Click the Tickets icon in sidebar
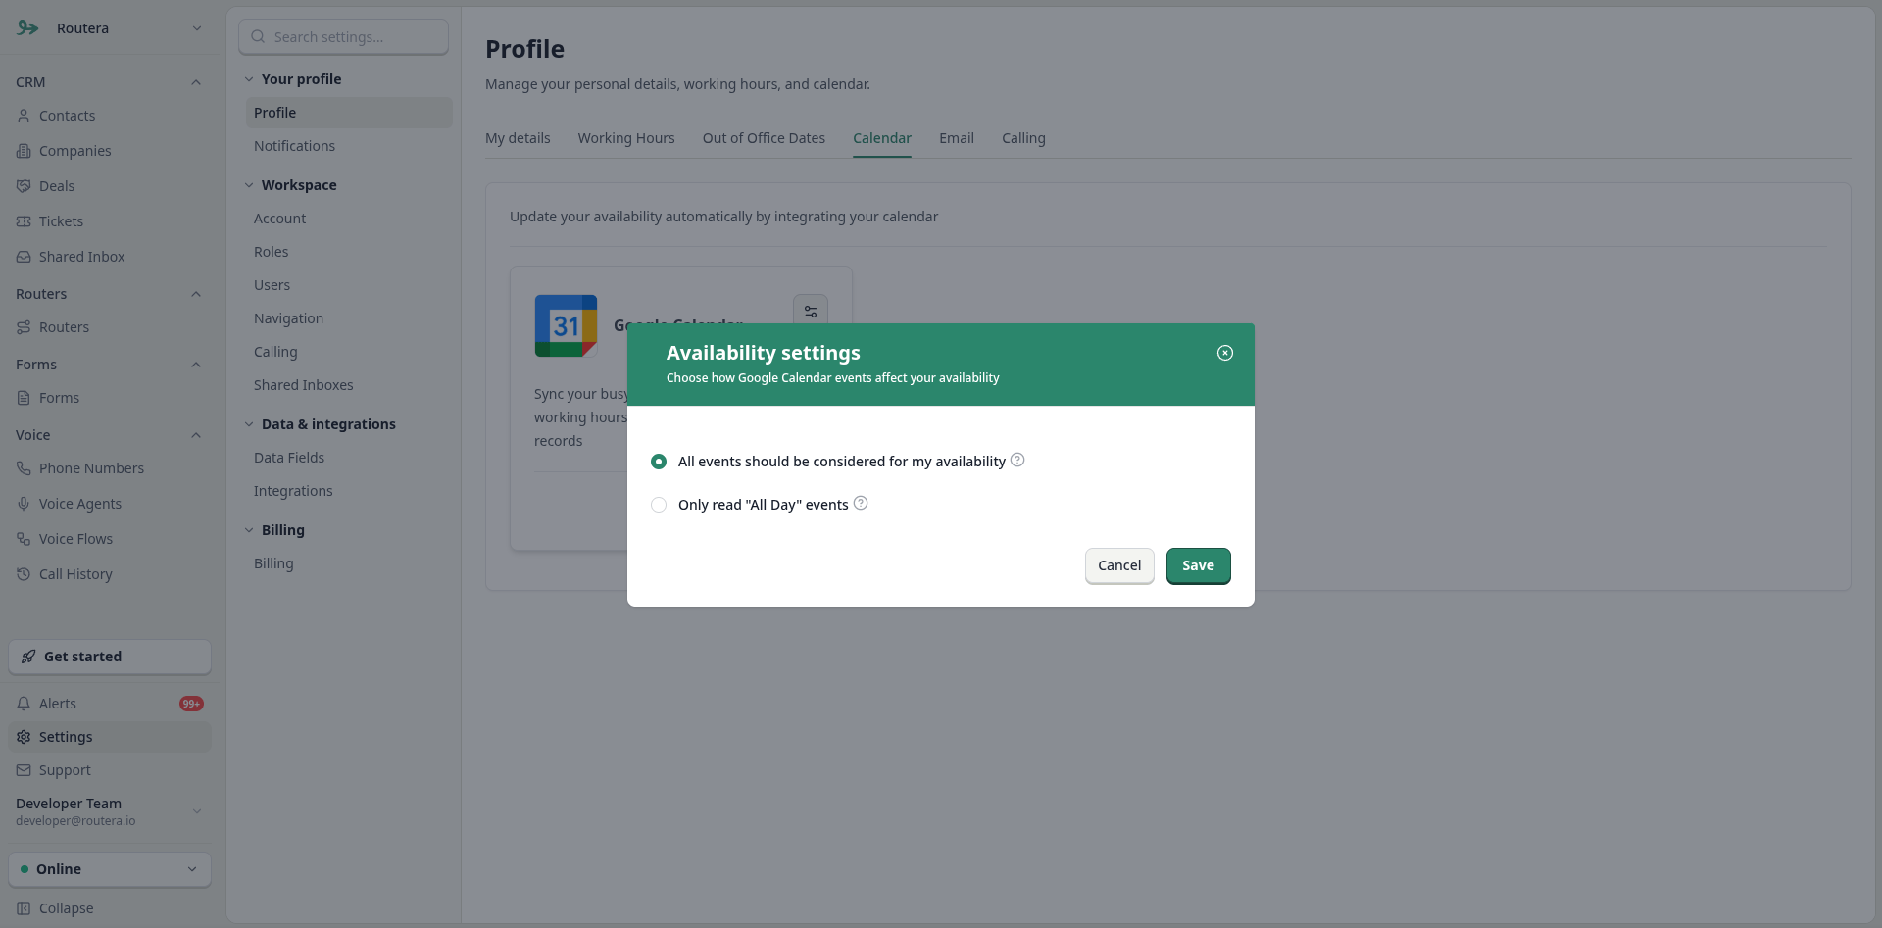 click(24, 221)
